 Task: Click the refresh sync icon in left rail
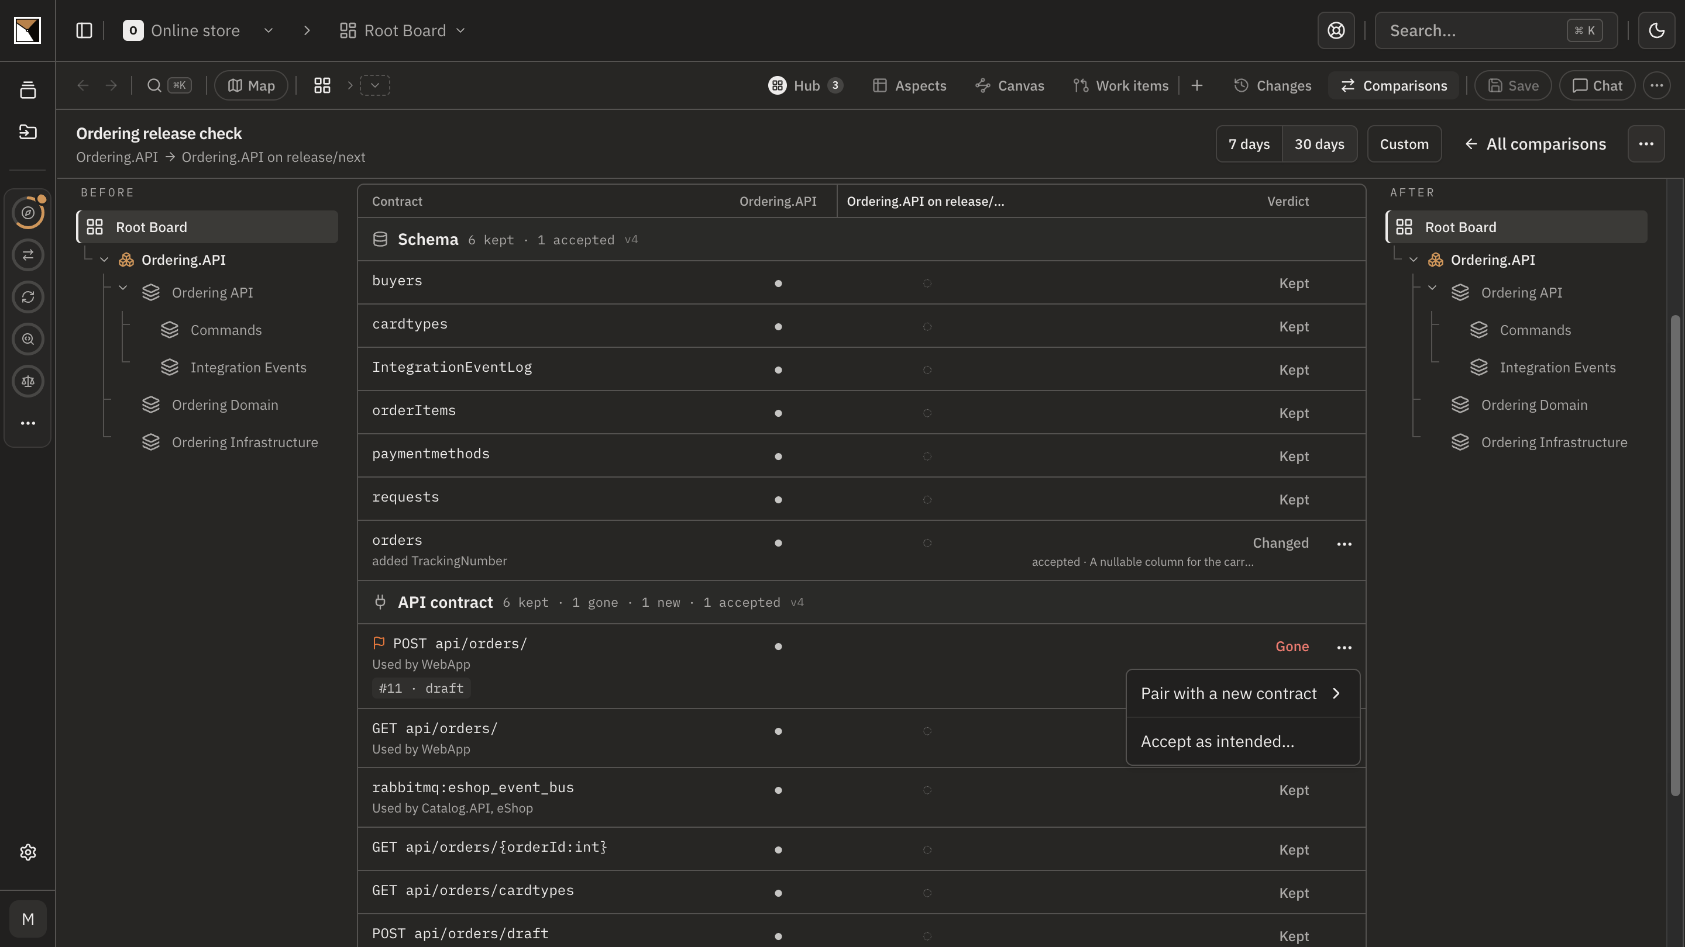(x=27, y=297)
